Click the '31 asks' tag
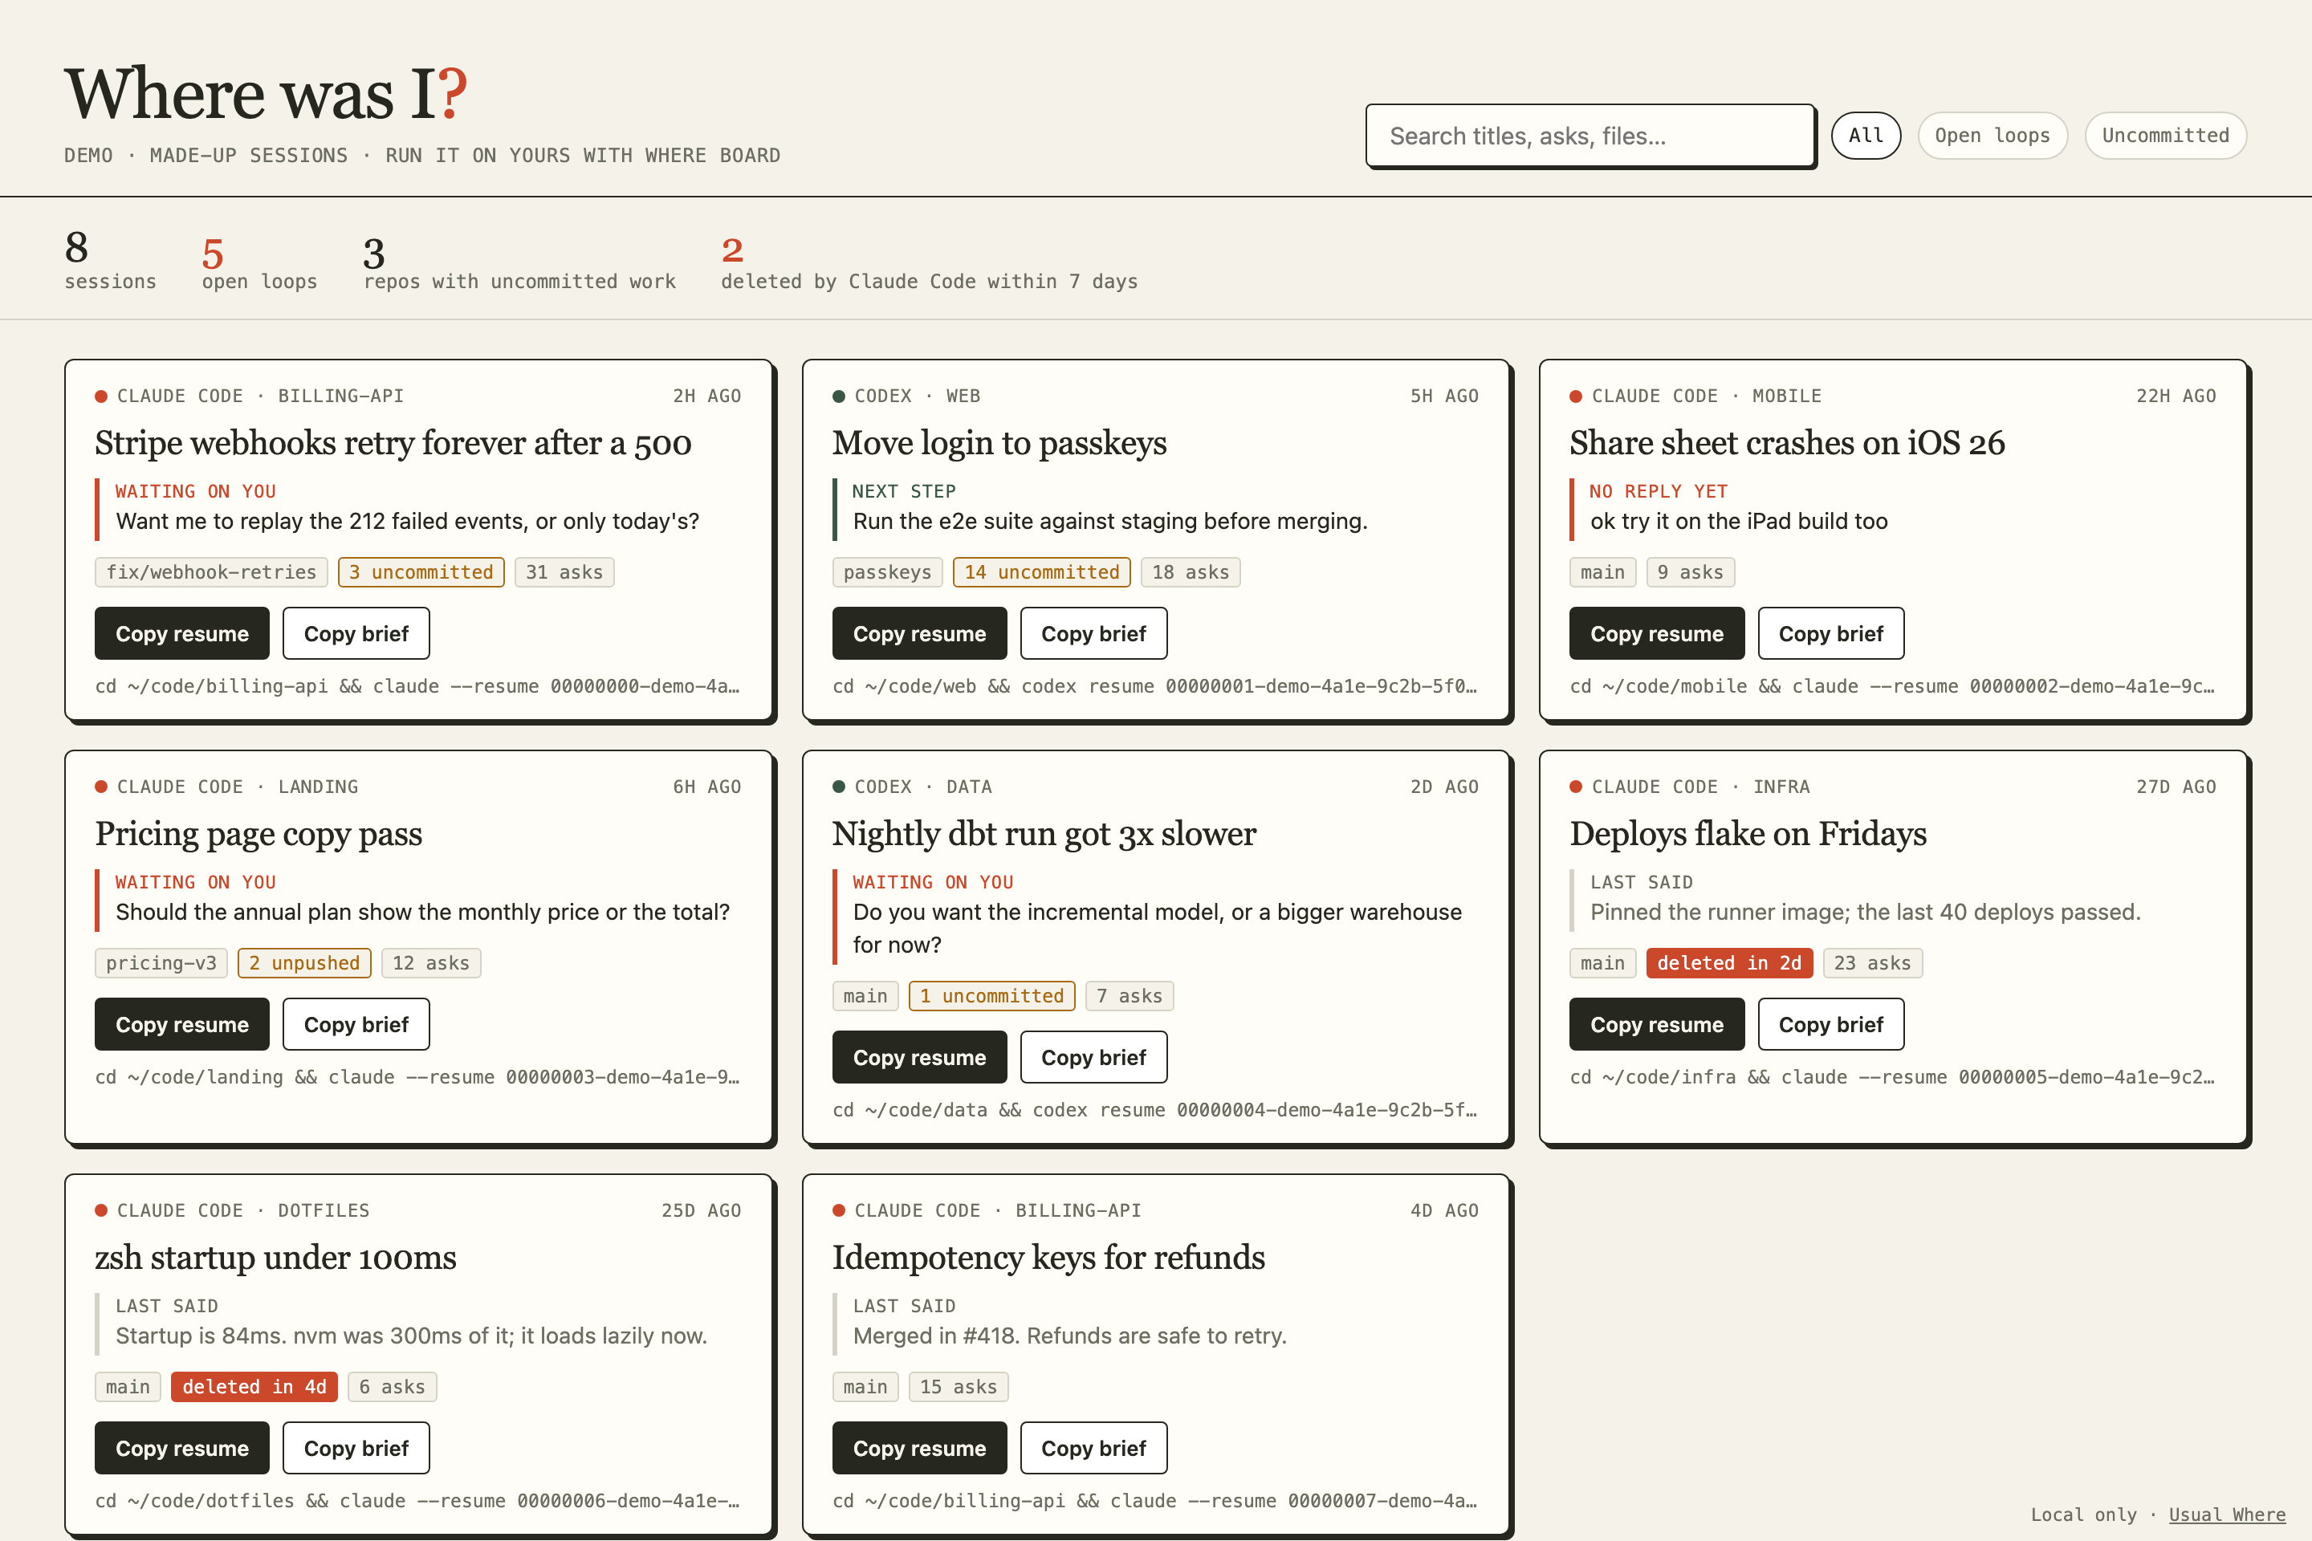The width and height of the screenshot is (2312, 1541). click(x=564, y=572)
